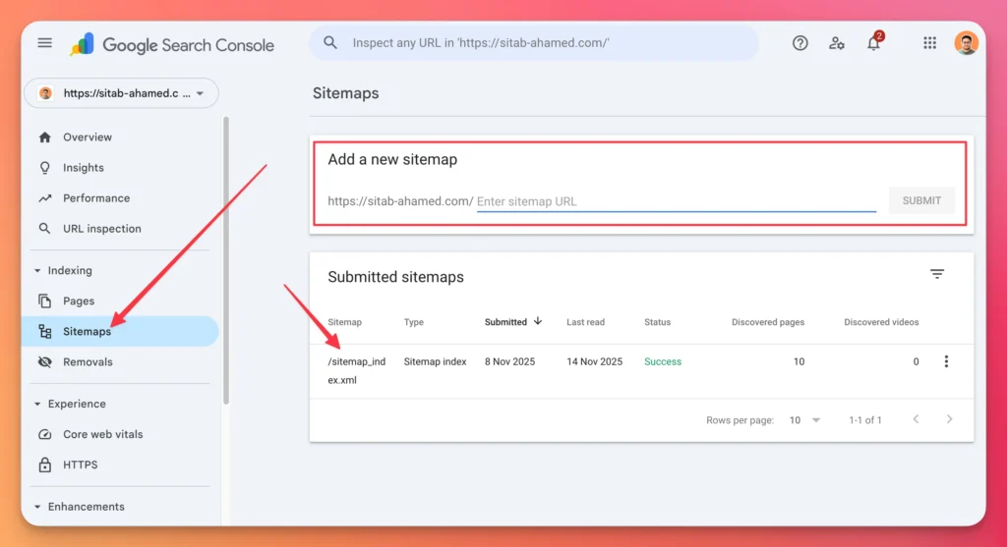
Task: Click the HTTPS padlock icon
Action: (44, 465)
